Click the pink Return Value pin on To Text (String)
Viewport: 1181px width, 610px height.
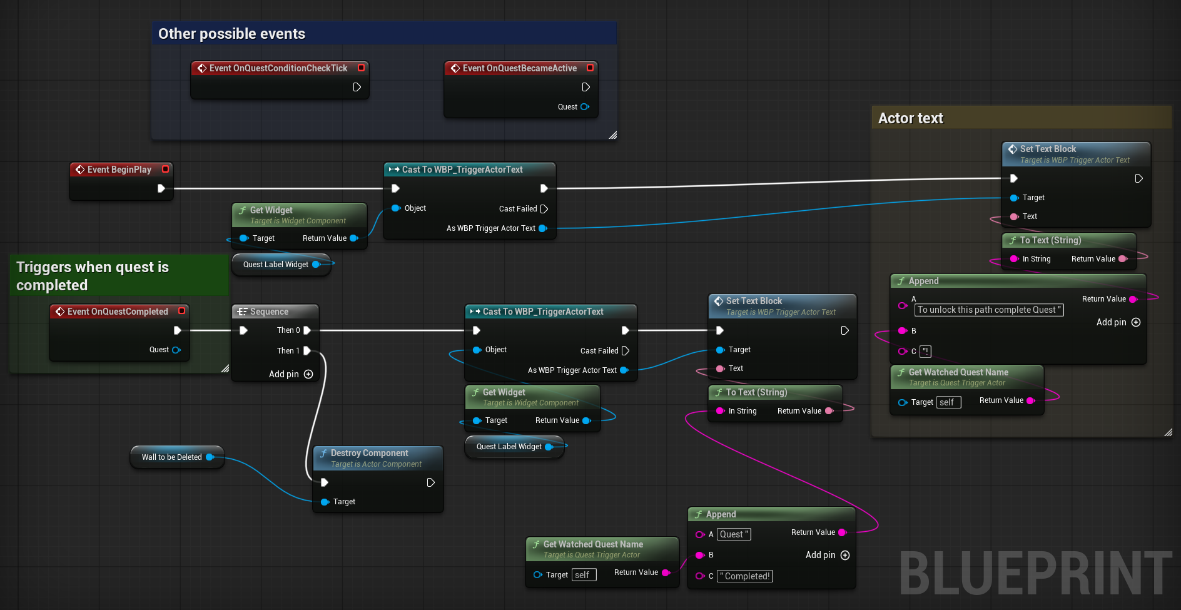[x=1122, y=258]
